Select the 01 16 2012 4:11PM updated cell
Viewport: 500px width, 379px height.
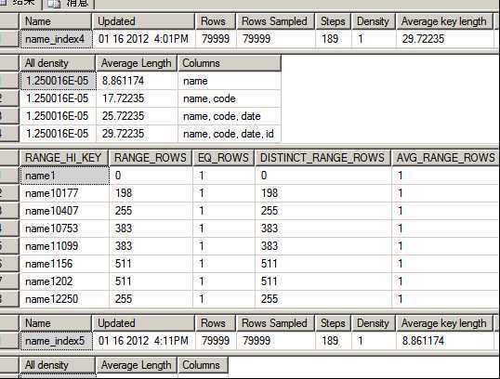coord(143,341)
